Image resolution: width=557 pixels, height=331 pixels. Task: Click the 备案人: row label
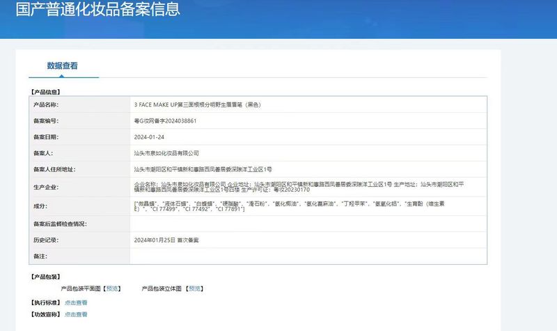point(43,153)
